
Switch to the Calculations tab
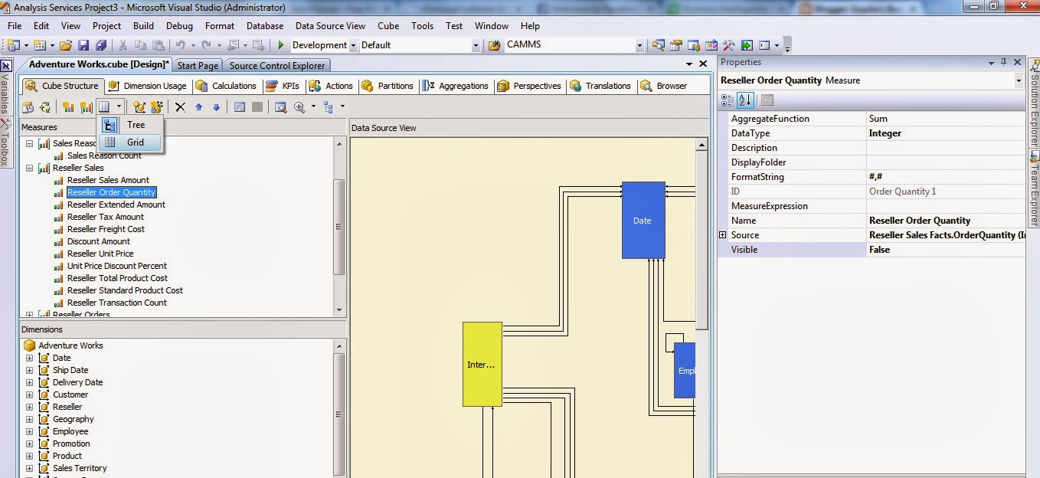(x=226, y=86)
